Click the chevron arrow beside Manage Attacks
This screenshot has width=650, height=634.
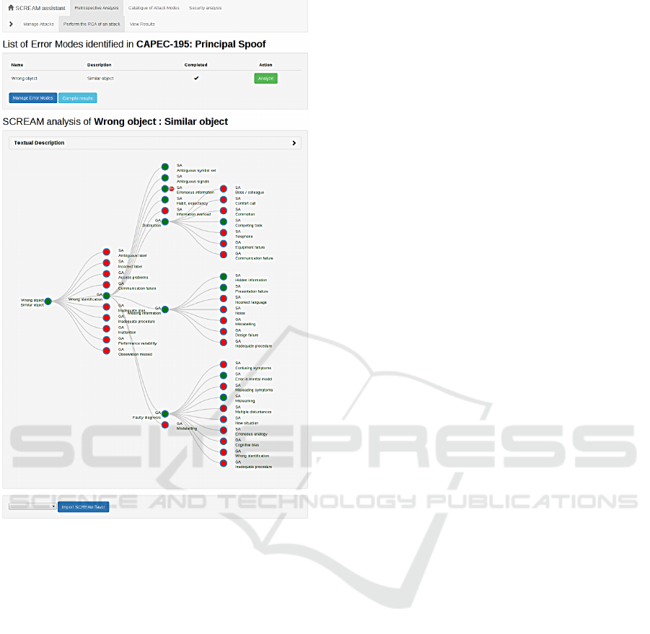[x=11, y=24]
